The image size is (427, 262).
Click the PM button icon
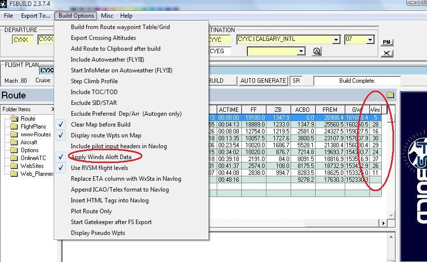click(387, 42)
